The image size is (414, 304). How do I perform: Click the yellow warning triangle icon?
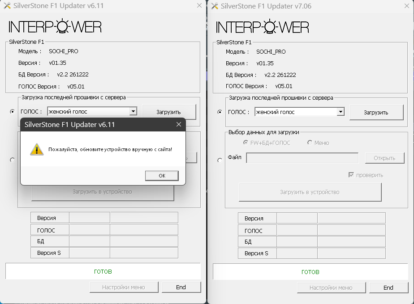tap(37, 149)
